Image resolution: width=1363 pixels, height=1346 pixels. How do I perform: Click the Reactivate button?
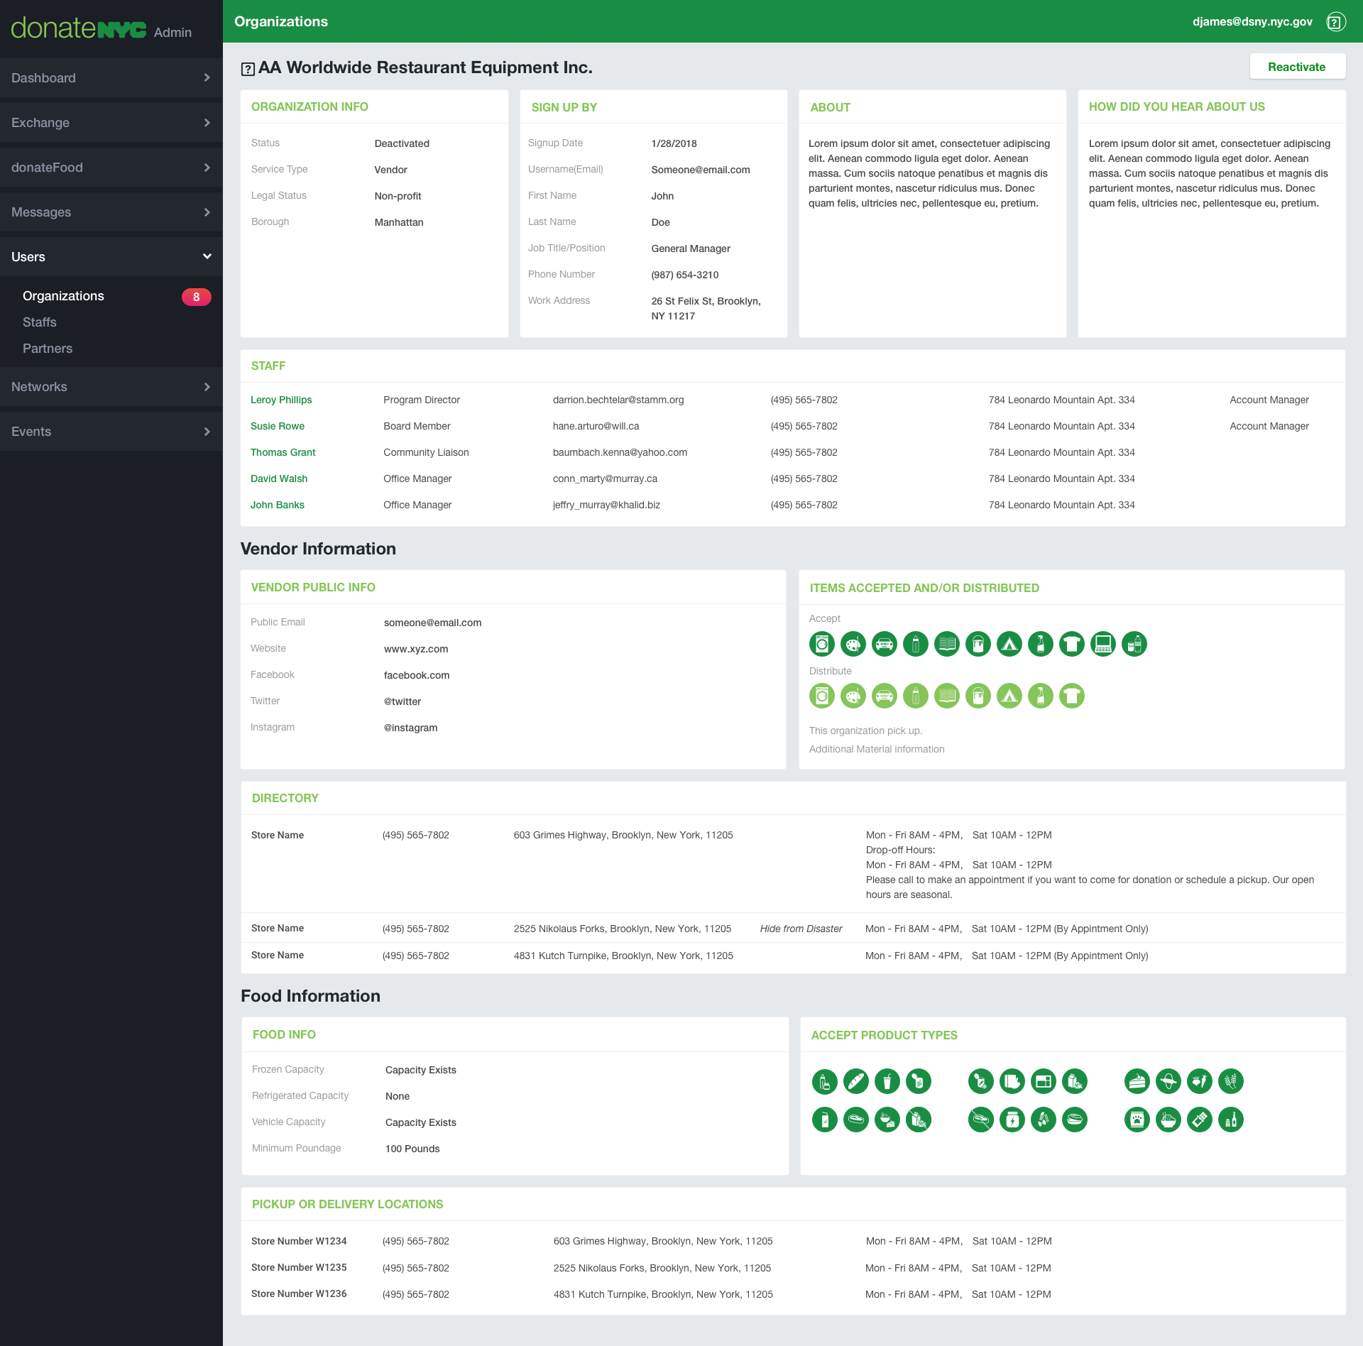tap(1297, 66)
